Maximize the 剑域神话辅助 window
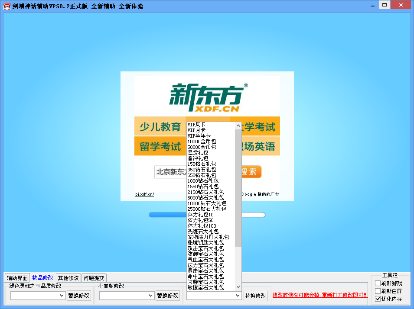The height and width of the screenshot is (309, 414). tap(385, 5)
